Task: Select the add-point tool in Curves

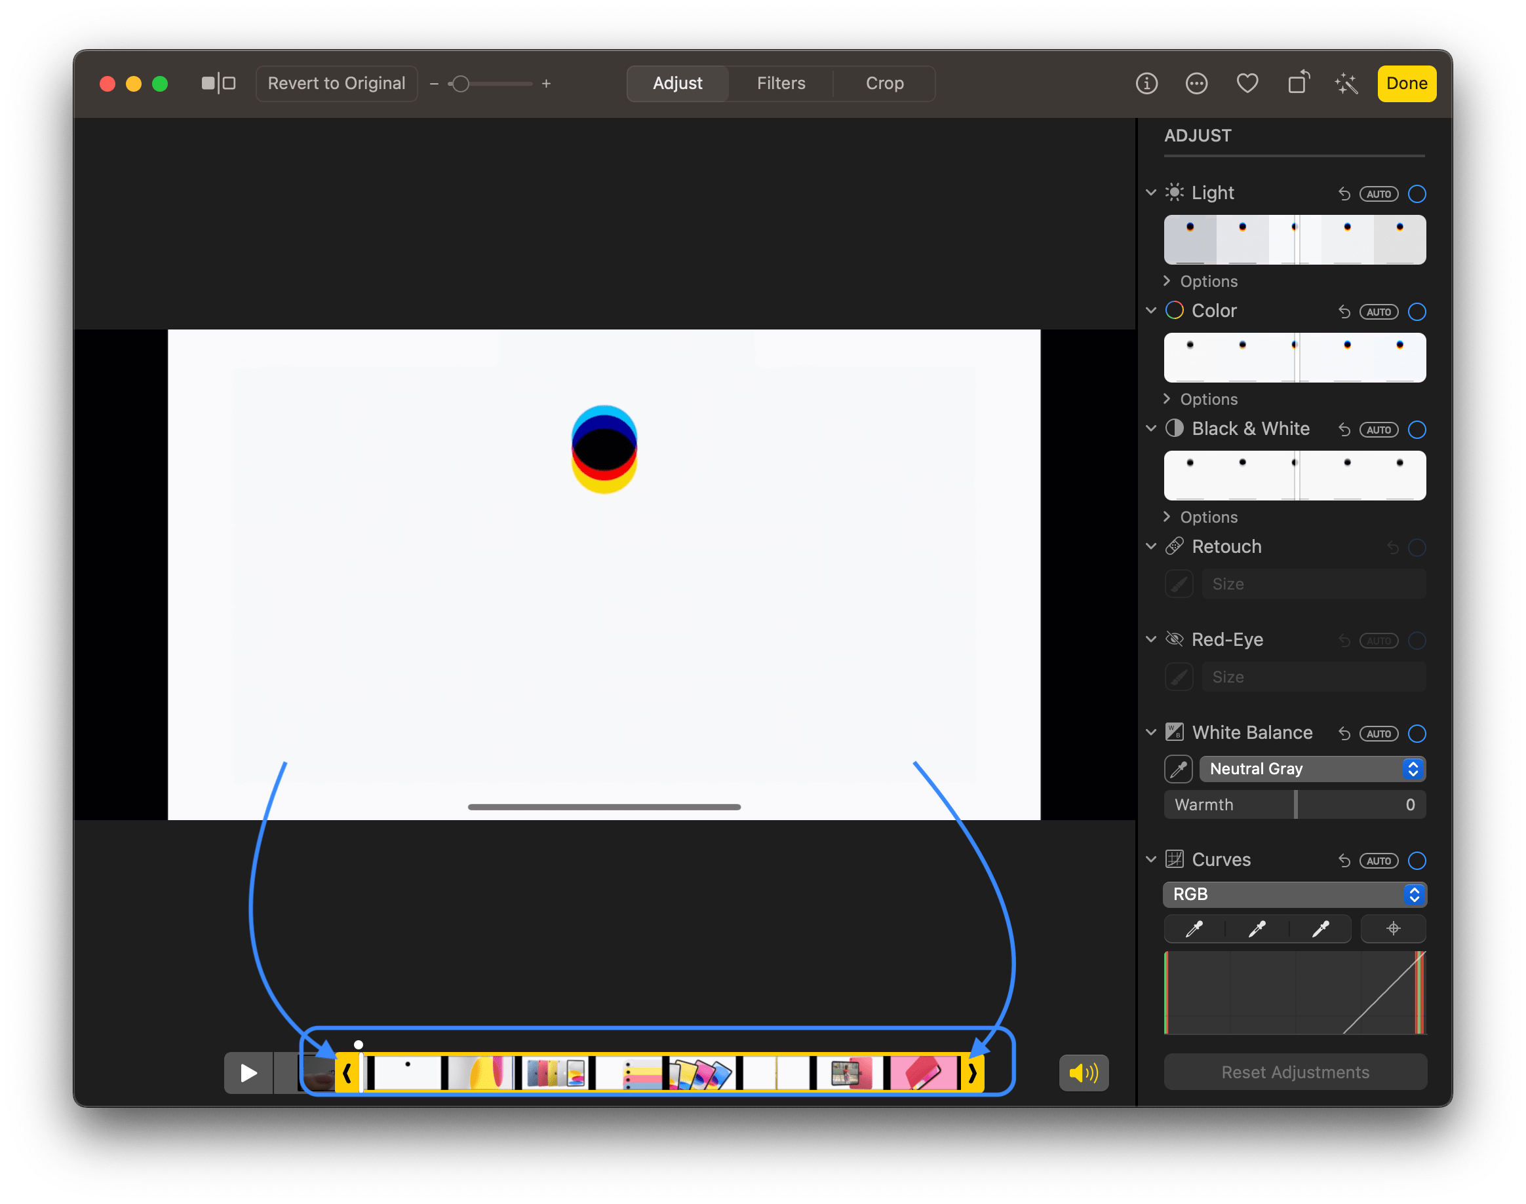Action: (x=1394, y=929)
